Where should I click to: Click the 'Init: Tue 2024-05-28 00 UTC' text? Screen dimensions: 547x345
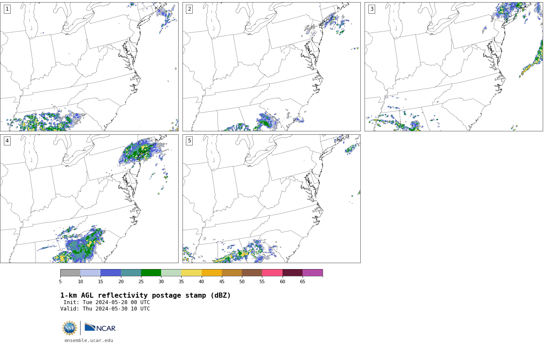107,302
